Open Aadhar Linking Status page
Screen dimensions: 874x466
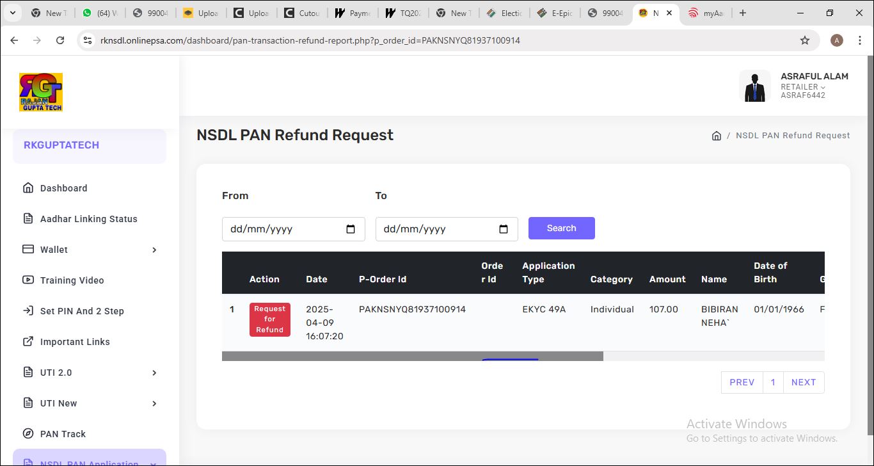coord(88,219)
